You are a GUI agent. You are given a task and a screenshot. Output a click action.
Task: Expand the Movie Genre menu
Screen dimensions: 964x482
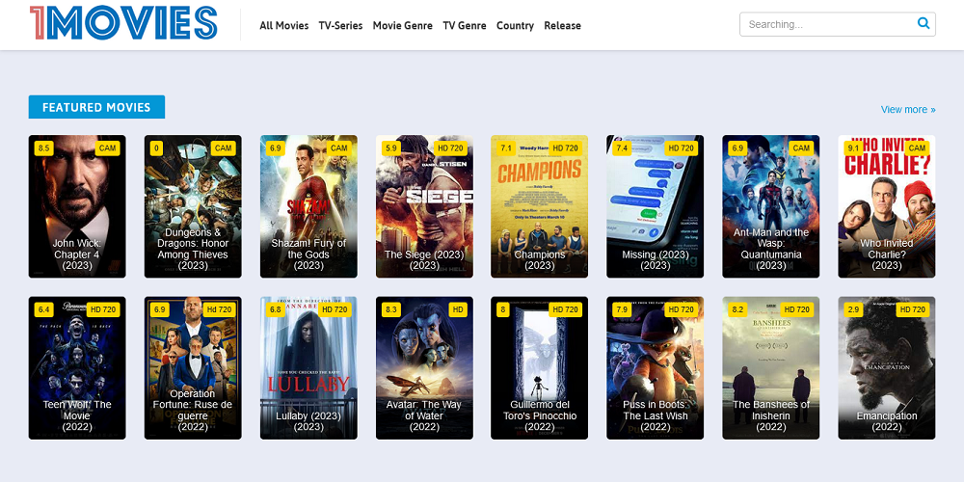click(x=403, y=25)
